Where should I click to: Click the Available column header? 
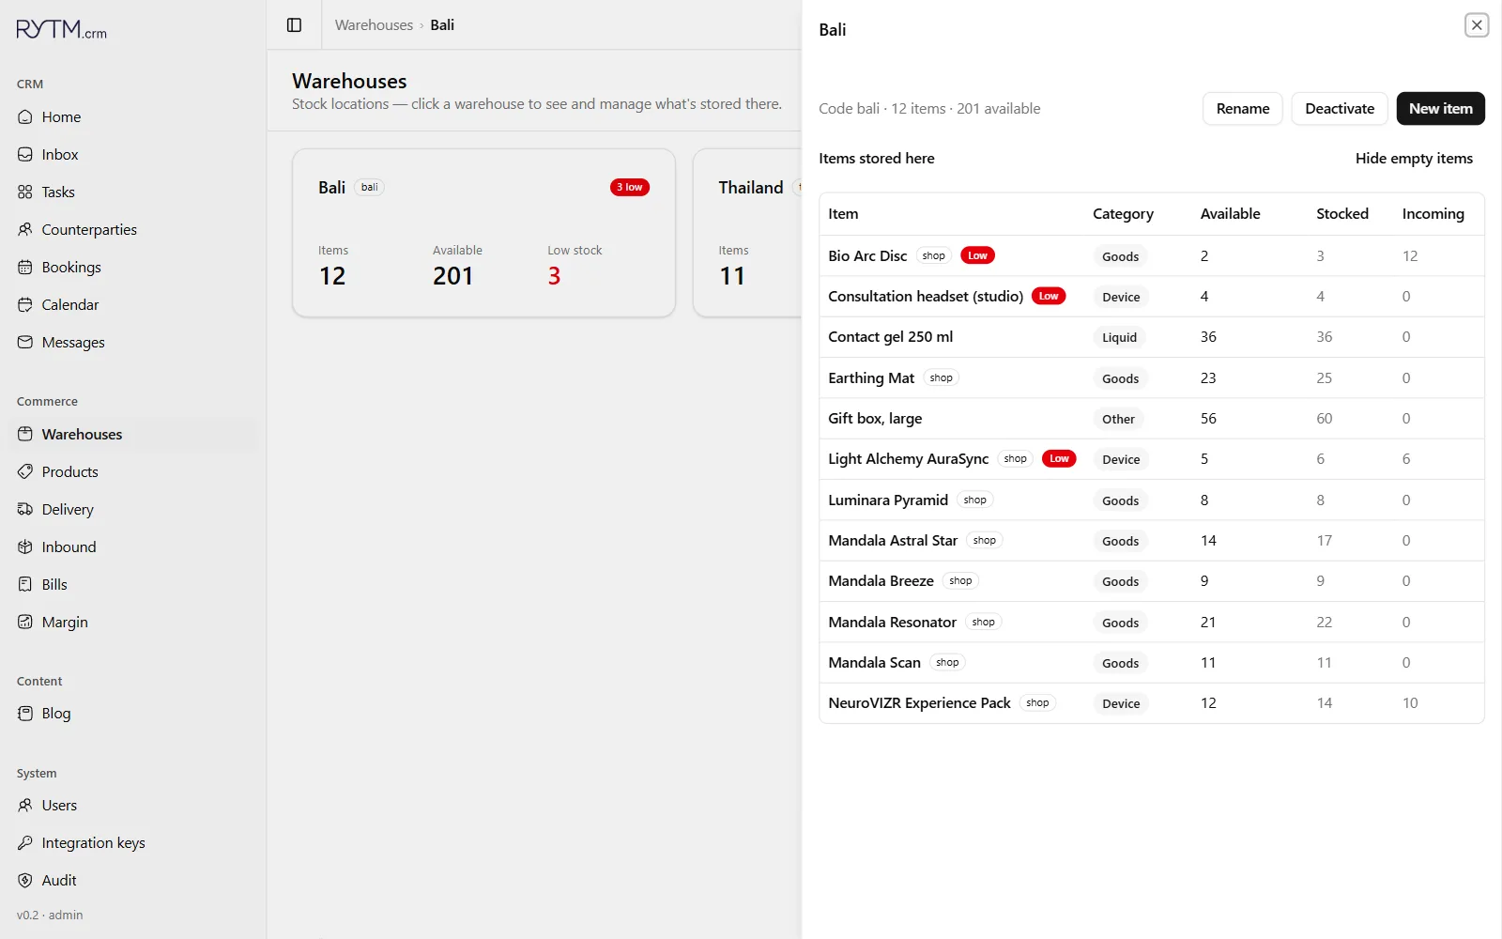(1230, 214)
